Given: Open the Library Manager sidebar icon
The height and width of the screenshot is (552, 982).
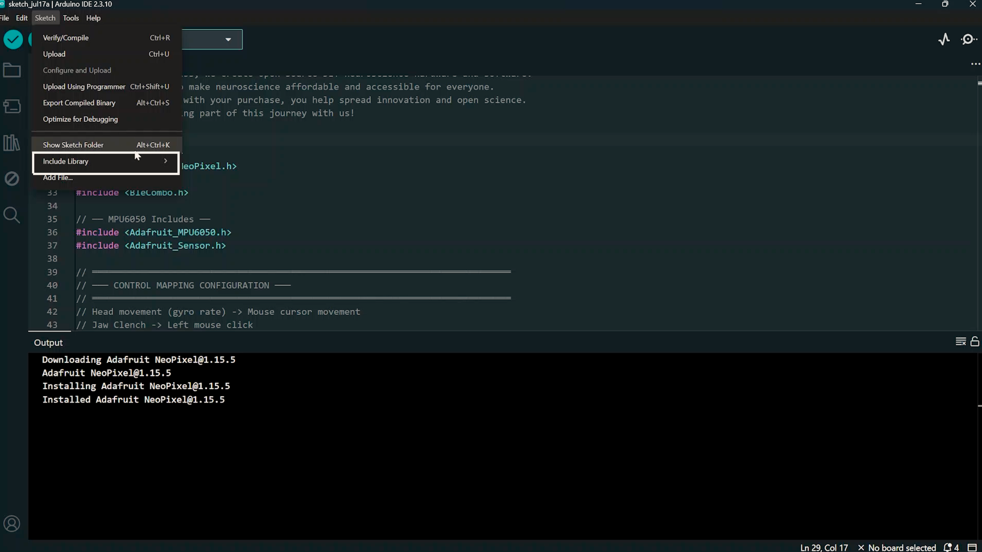Looking at the screenshot, I should [x=12, y=143].
